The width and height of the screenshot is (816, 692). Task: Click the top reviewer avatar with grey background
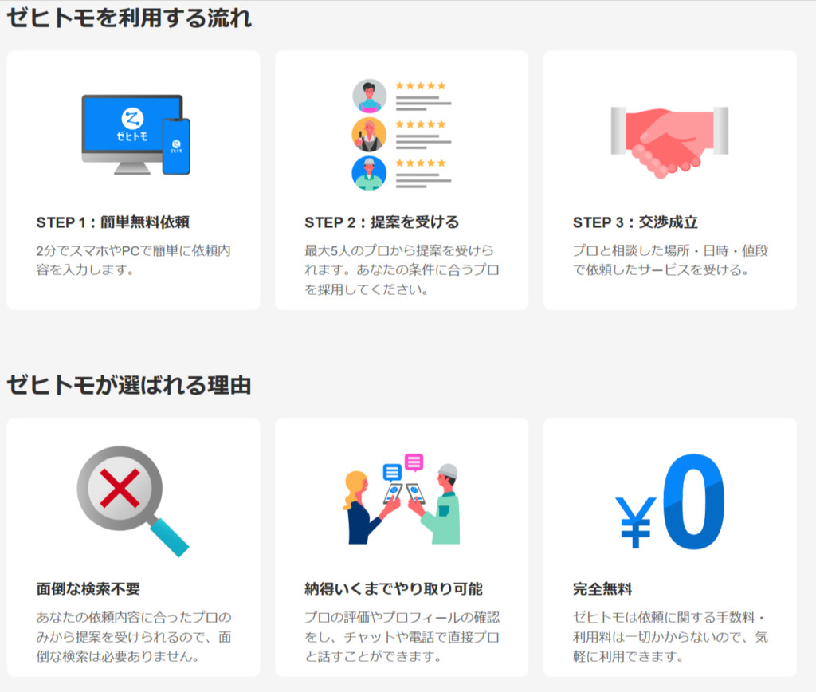(369, 96)
